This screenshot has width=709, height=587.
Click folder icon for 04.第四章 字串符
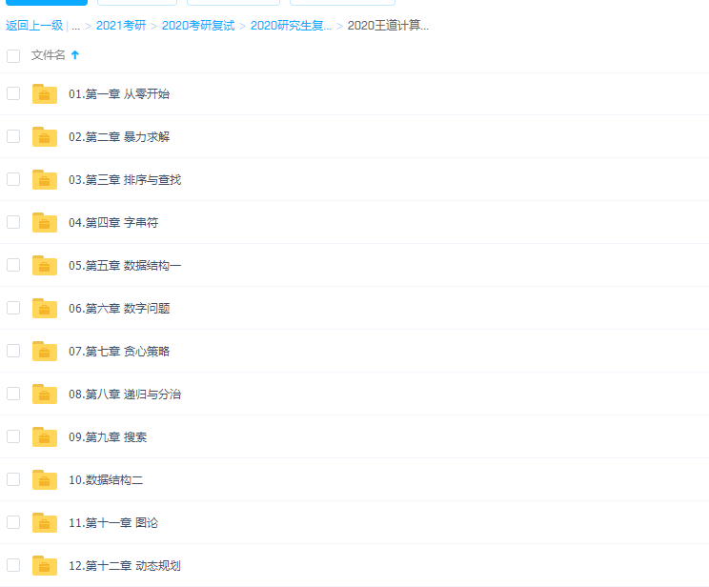[x=45, y=222]
